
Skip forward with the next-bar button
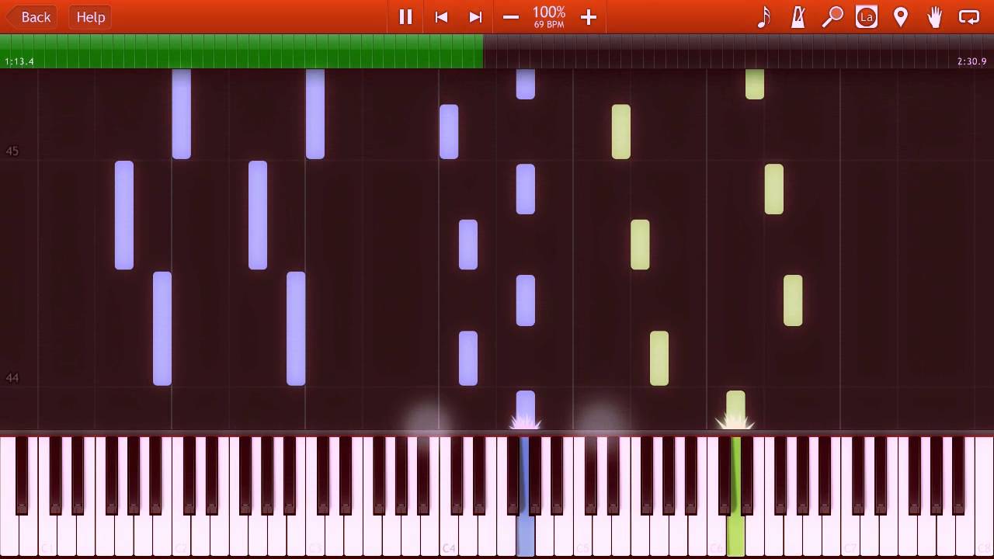476,17
